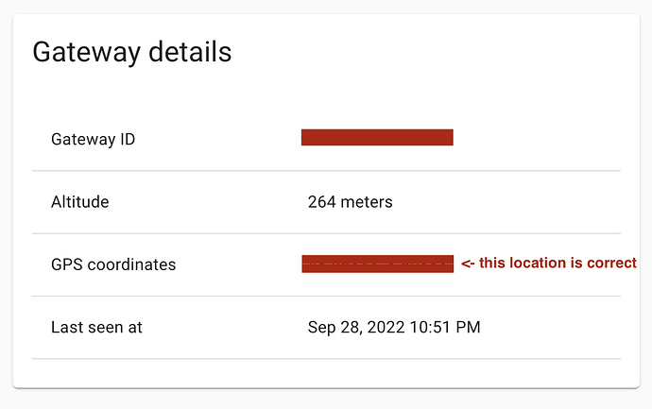Select the "GPS coordinates" row label
Image resolution: width=652 pixels, height=409 pixels.
(113, 265)
